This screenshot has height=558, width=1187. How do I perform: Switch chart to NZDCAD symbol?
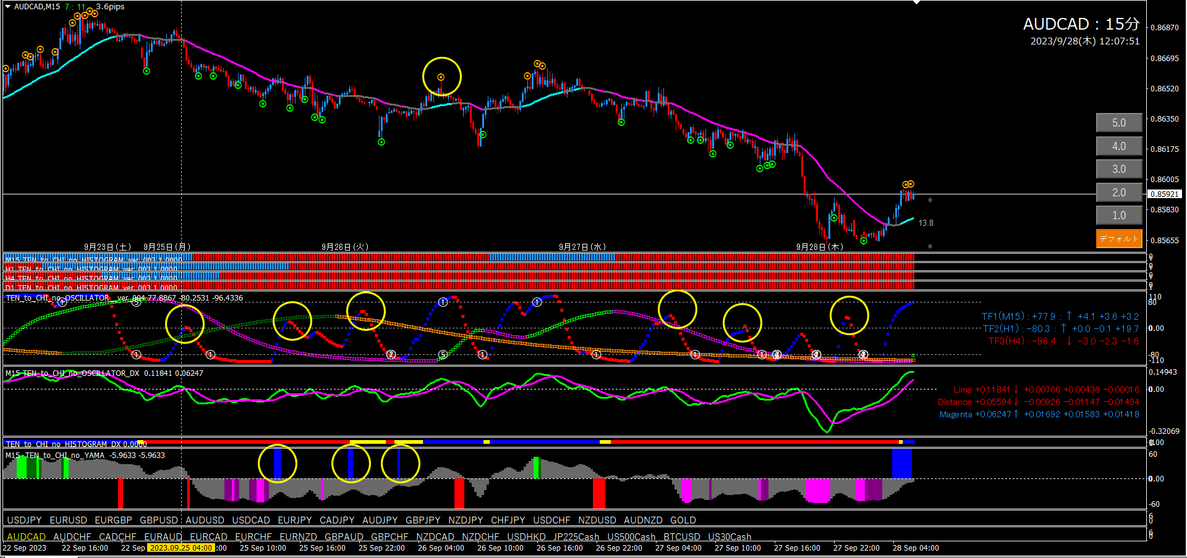(x=435, y=537)
